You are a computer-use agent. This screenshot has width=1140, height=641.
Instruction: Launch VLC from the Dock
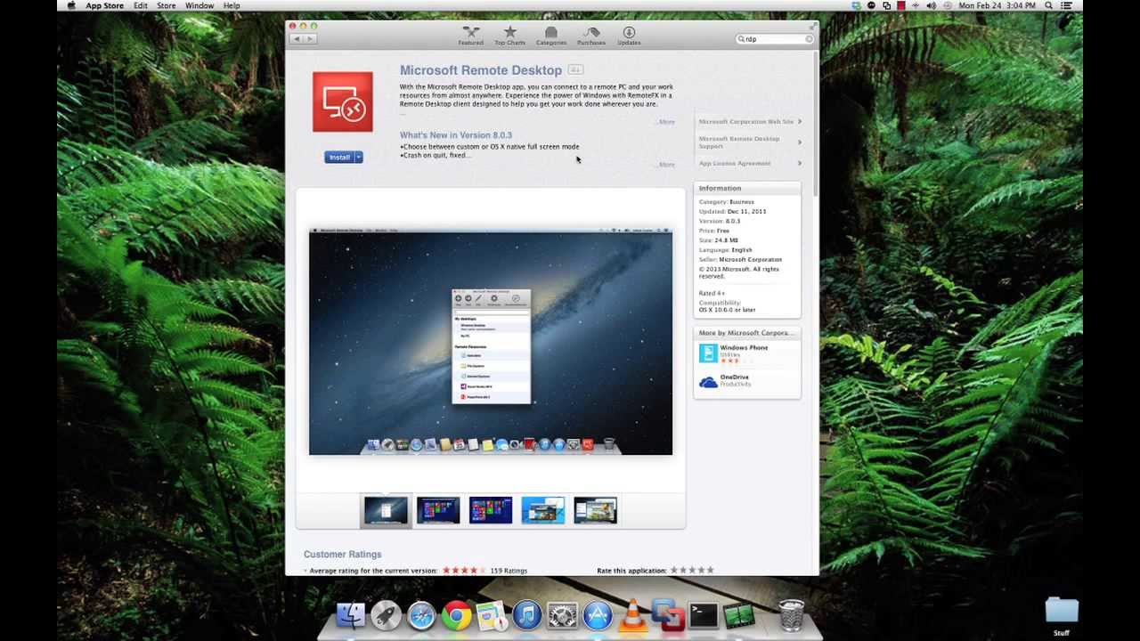pos(632,615)
